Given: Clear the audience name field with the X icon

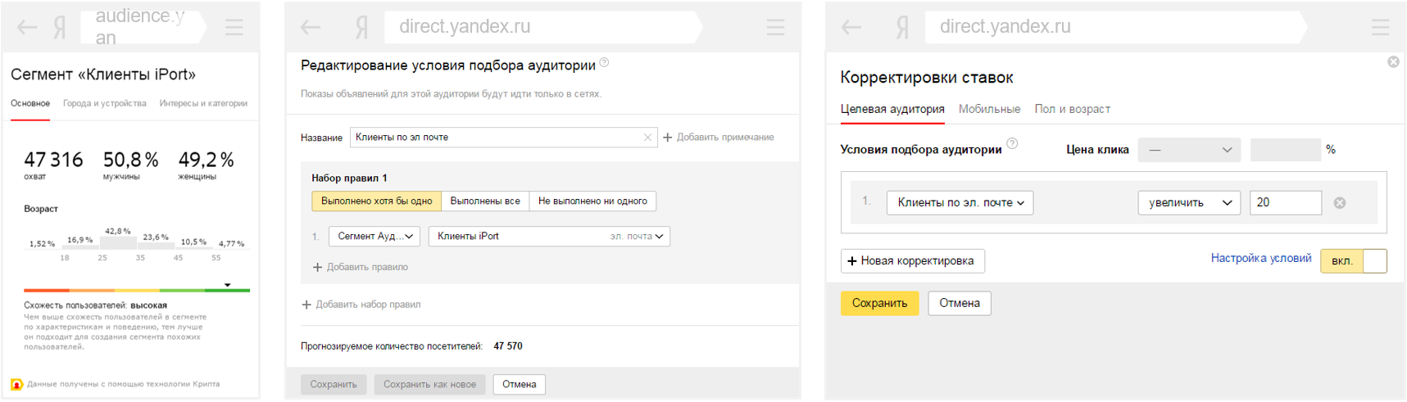Looking at the screenshot, I should (647, 138).
